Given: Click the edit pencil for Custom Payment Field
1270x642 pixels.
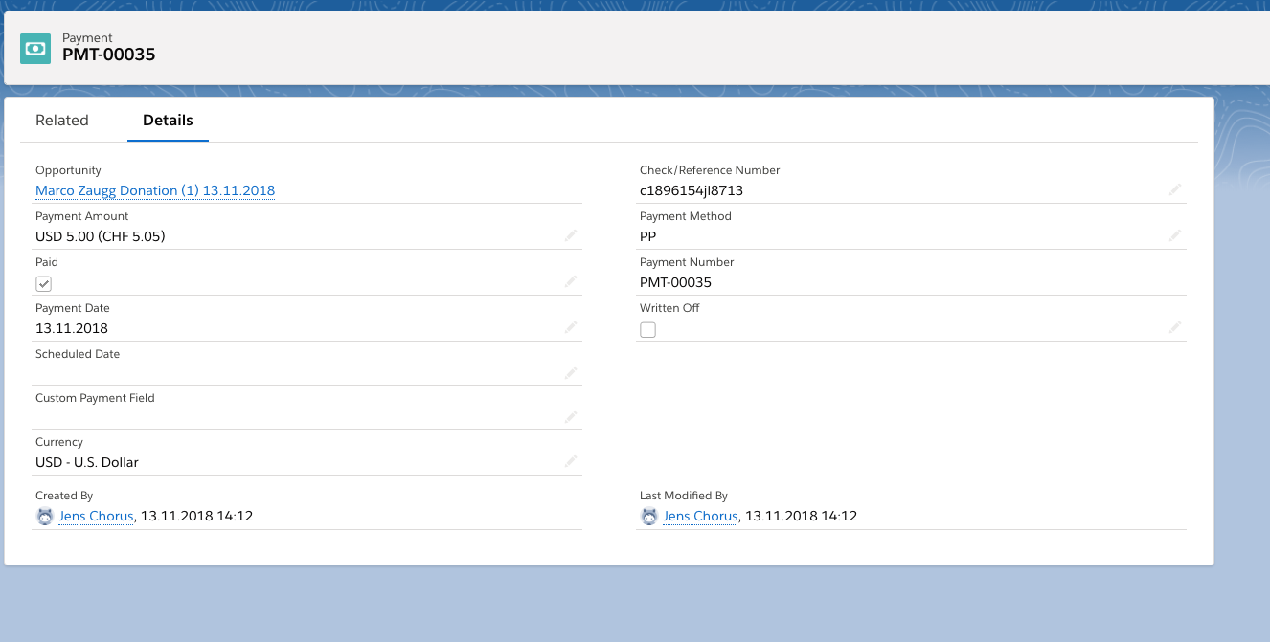Looking at the screenshot, I should point(571,418).
